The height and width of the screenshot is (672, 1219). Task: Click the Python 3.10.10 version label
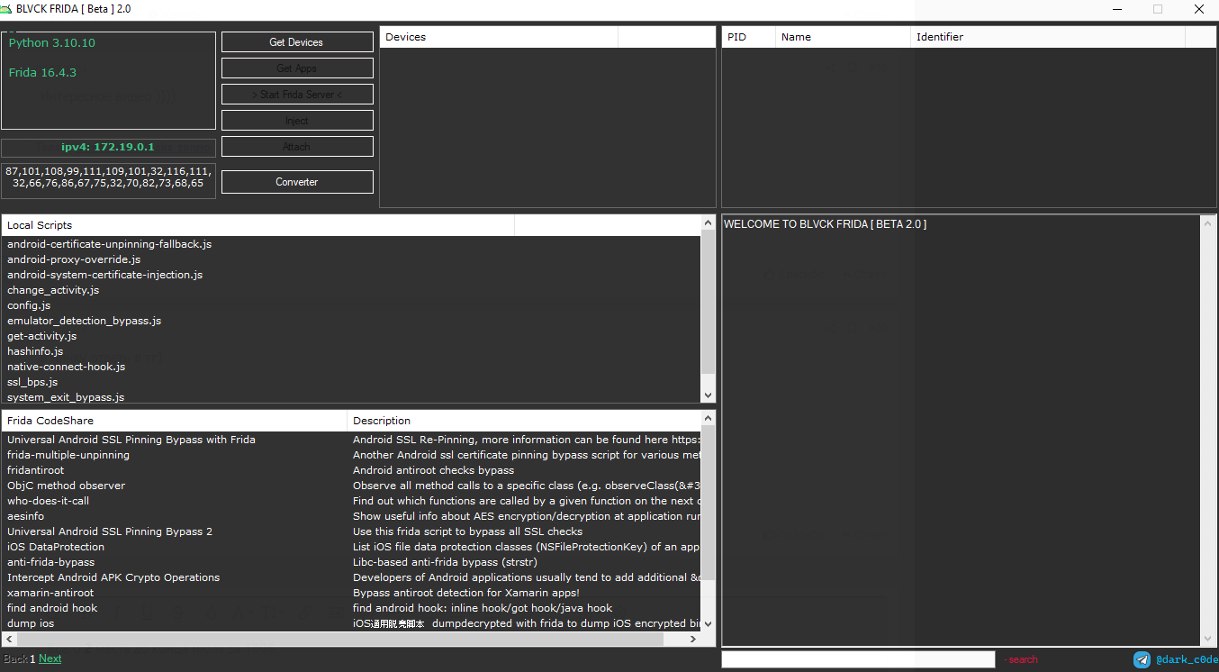point(51,43)
